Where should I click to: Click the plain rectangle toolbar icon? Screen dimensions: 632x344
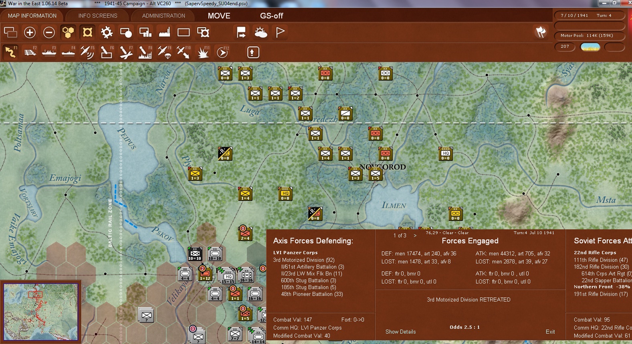pyautogui.click(x=184, y=32)
